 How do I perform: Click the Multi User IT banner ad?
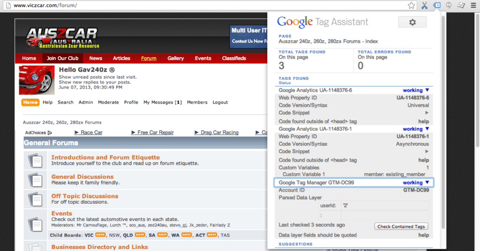pos(248,37)
